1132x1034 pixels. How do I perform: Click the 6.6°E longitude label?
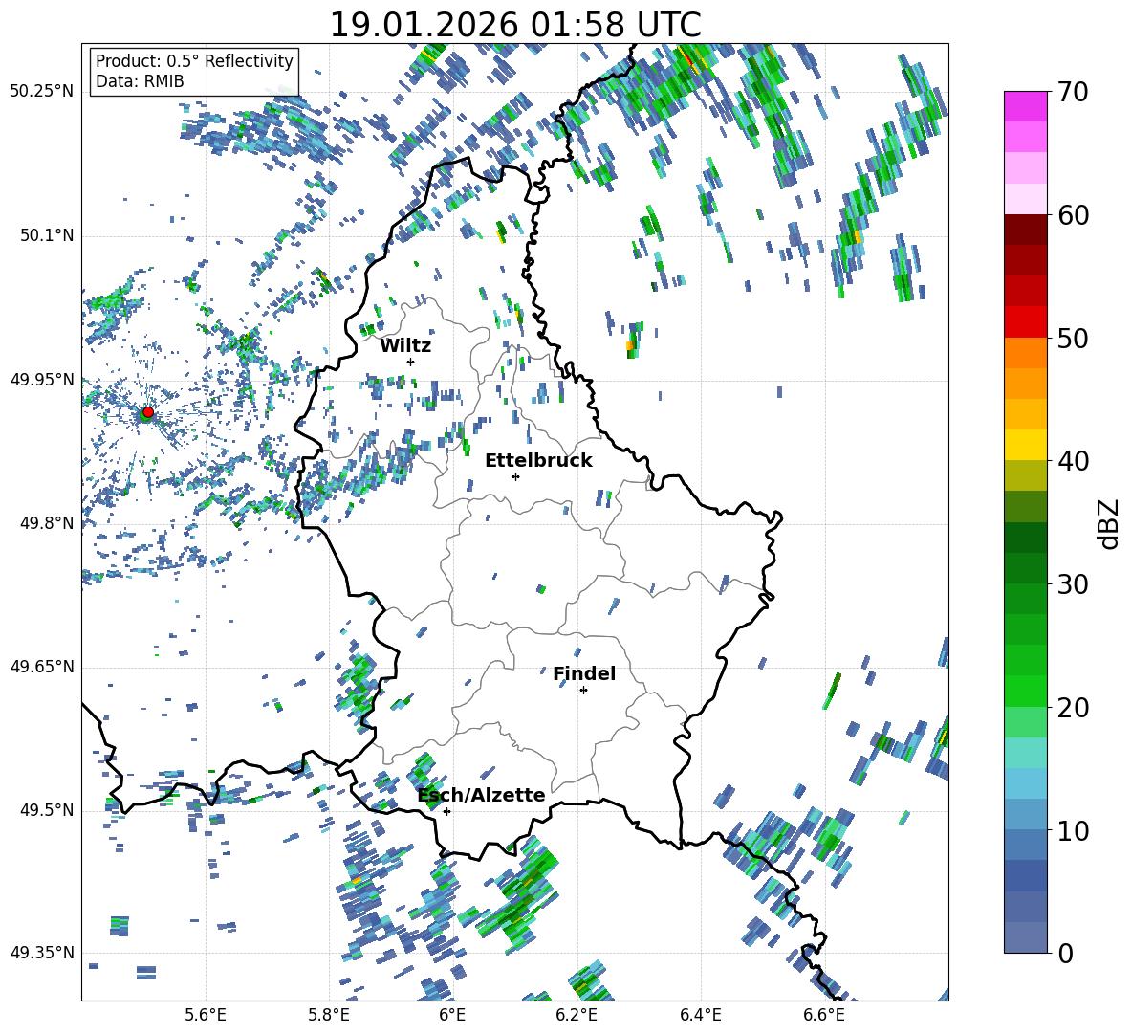point(824,1015)
